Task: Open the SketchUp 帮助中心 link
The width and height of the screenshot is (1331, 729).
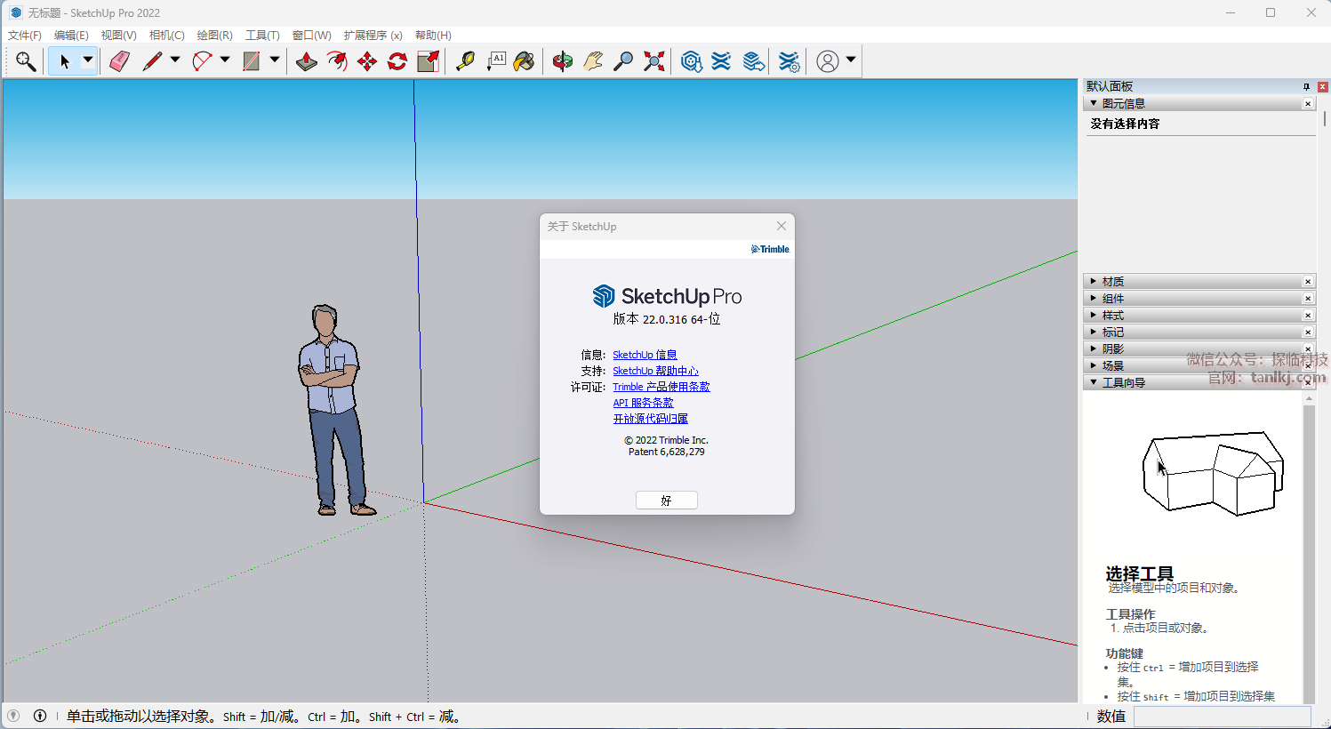Action: pyautogui.click(x=655, y=372)
